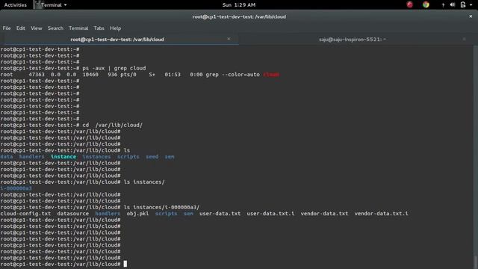Viewport: 478px width, 269px height.
Task: Open the Terminal app menu in top bar
Action: coord(51,5)
